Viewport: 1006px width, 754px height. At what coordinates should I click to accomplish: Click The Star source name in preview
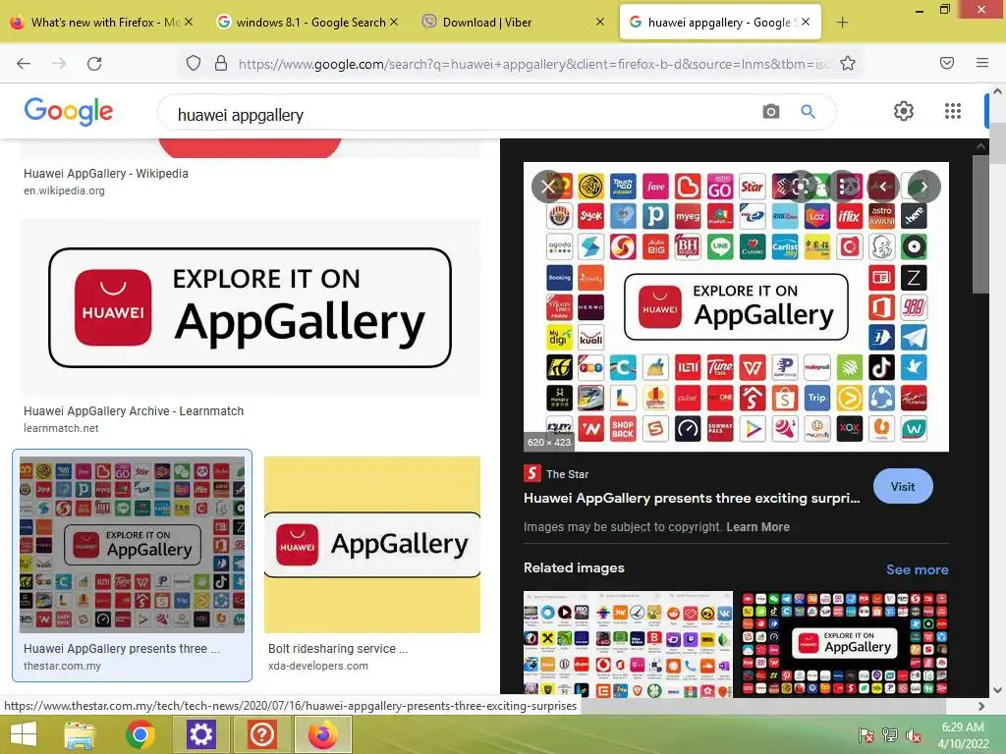pyautogui.click(x=567, y=474)
